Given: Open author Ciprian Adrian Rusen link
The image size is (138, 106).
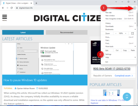Looking at the screenshot, I should (26, 88).
